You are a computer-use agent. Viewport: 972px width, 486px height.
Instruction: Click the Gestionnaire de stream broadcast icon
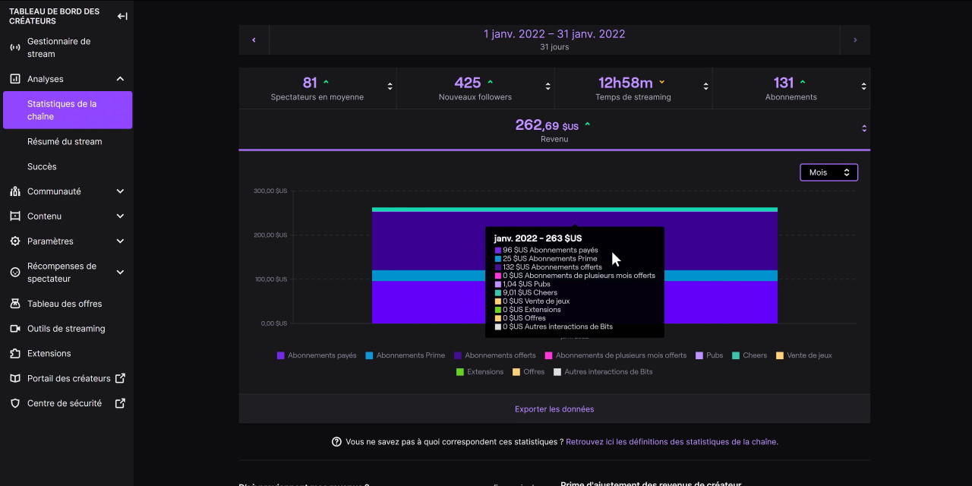point(14,48)
